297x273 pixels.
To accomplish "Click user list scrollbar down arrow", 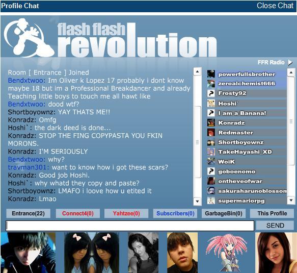I will click(291, 200).
